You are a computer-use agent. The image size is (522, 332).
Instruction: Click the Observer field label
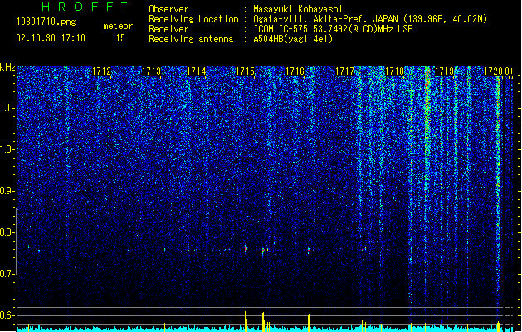coord(168,9)
